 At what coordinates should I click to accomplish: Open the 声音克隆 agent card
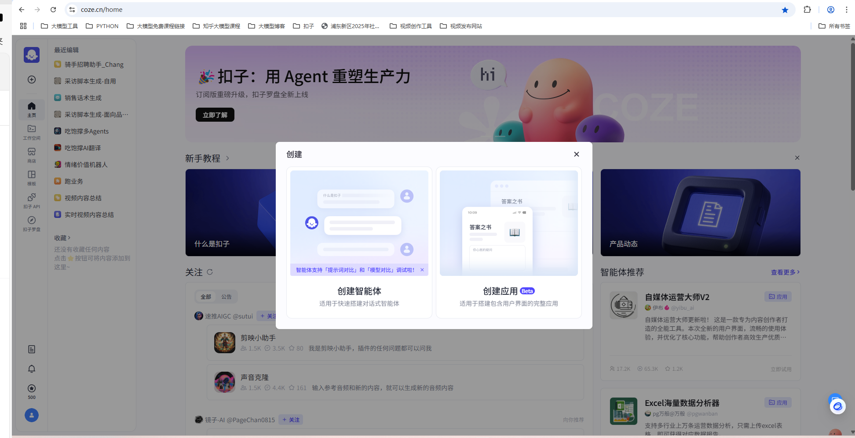click(x=395, y=382)
